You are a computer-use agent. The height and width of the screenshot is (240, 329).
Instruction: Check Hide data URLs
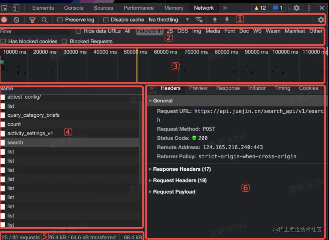[x=78, y=31]
